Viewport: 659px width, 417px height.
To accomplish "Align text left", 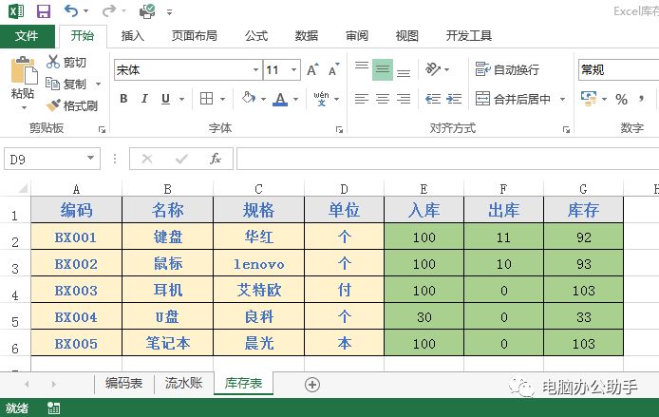I will coord(362,99).
